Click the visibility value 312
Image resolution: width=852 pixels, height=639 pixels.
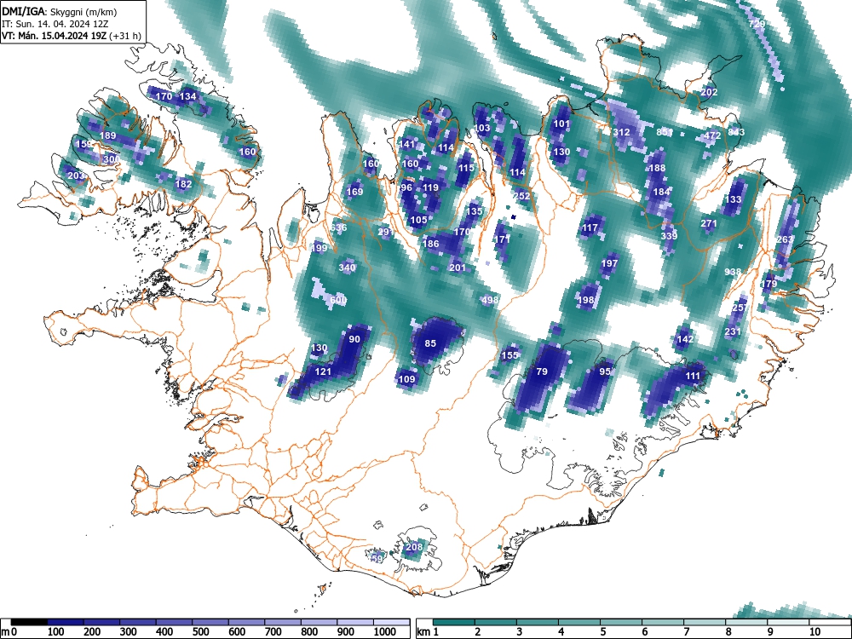tap(621, 132)
